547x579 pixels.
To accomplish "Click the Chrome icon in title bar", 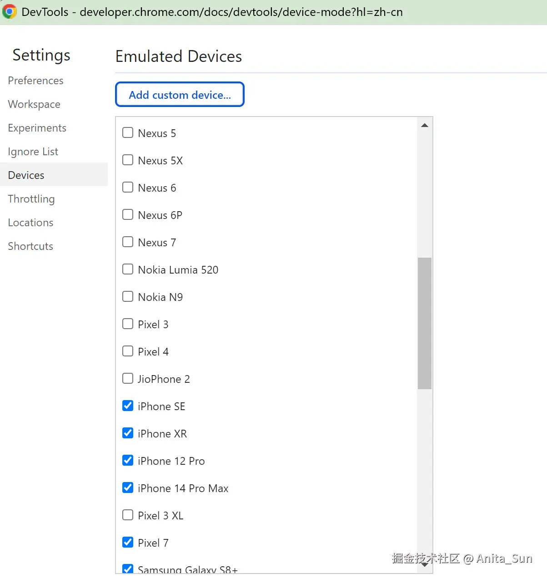I will point(10,12).
